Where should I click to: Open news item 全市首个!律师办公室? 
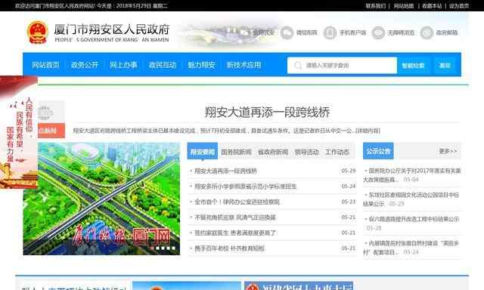[237, 202]
